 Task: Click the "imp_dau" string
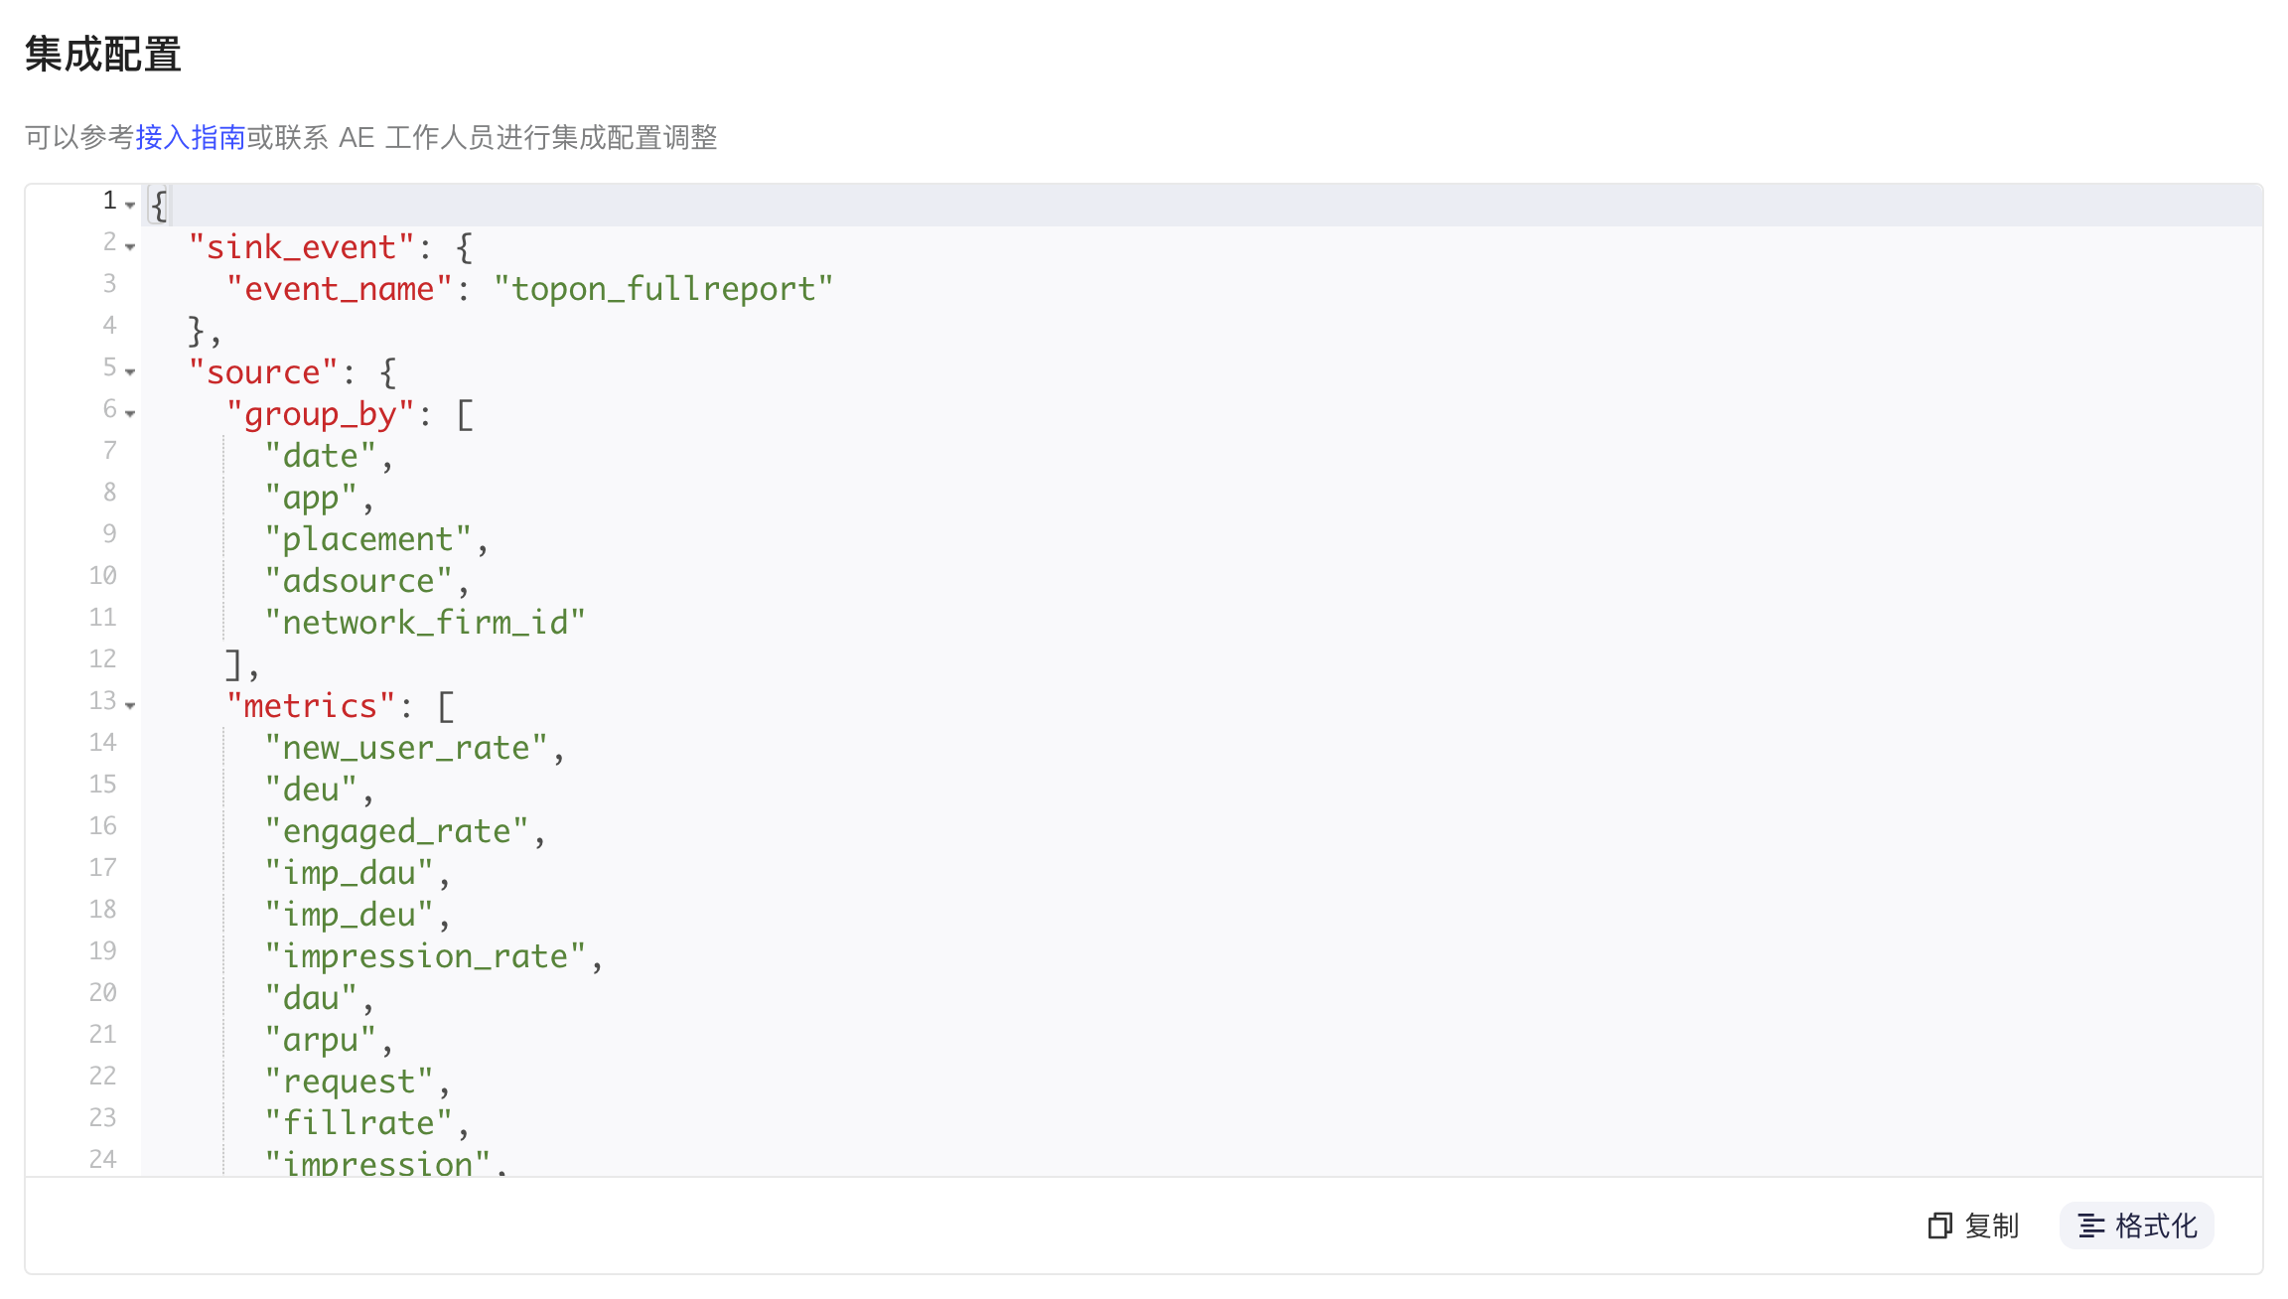[x=349, y=873]
